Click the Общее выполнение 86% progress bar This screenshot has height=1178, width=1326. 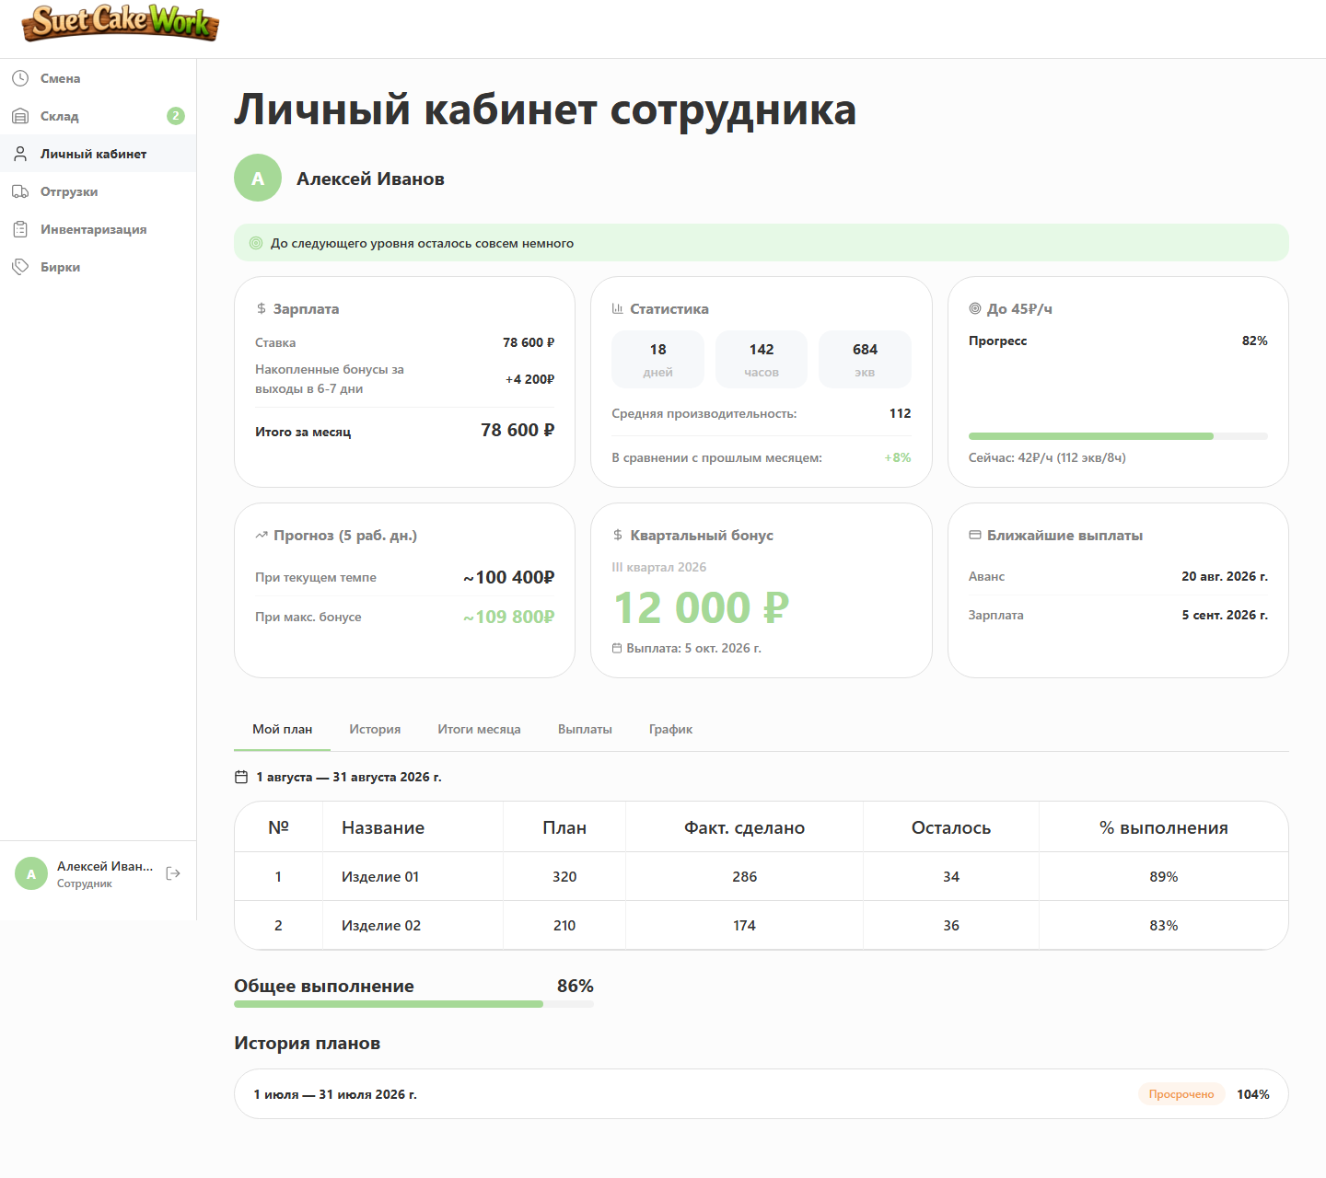tap(413, 1004)
